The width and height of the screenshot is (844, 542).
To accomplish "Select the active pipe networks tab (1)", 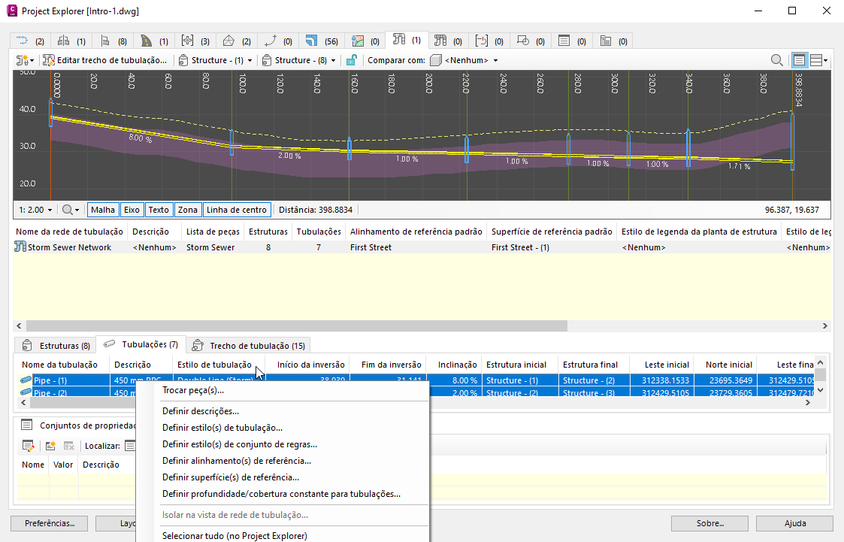I will 407,40.
